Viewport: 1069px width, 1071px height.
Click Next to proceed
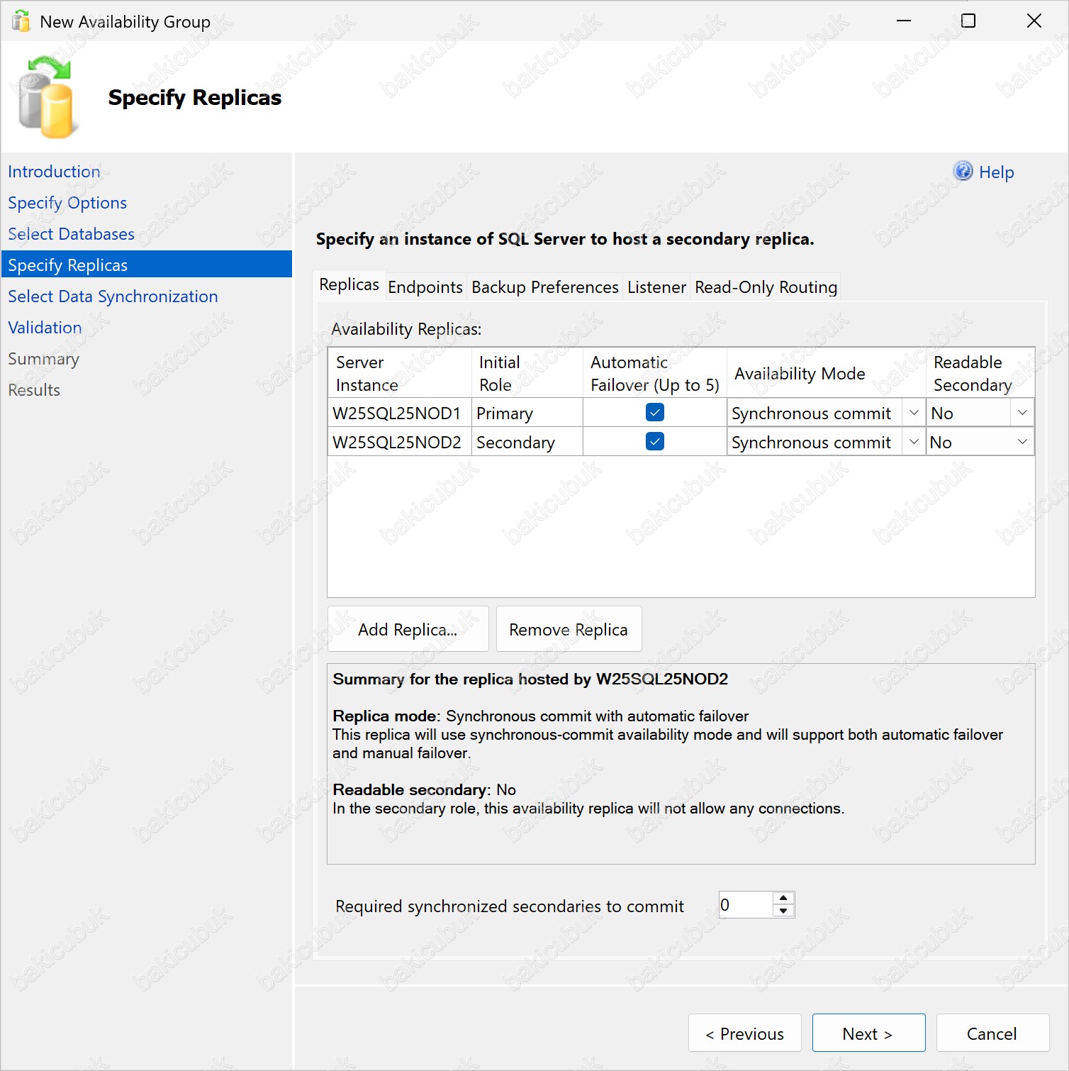tap(868, 1033)
